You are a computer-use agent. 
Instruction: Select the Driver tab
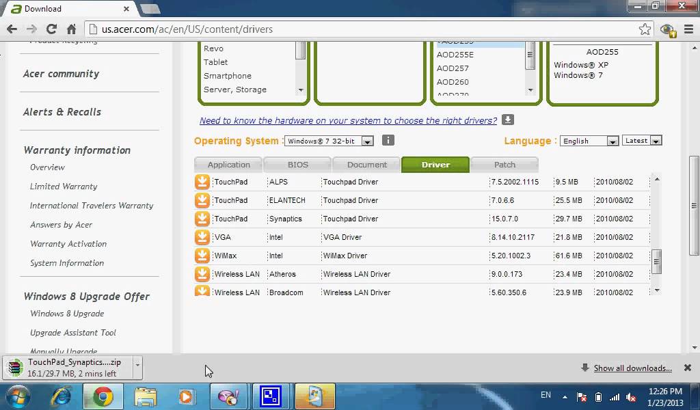click(435, 165)
